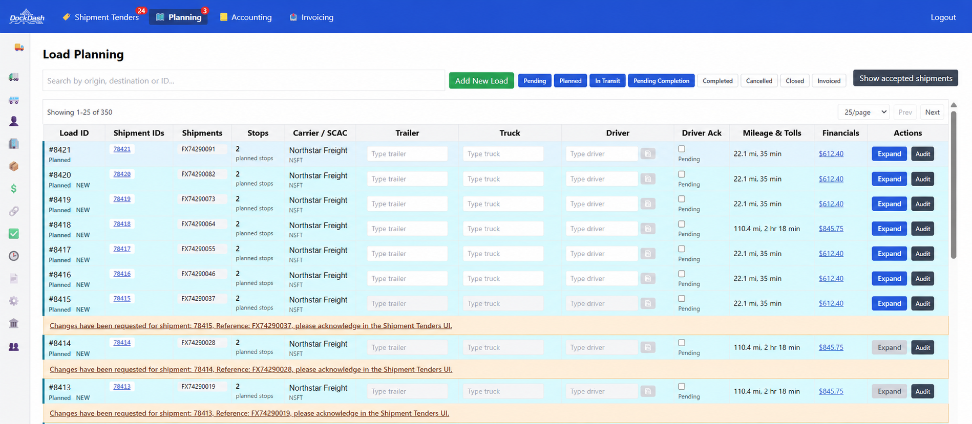Expand load #8416 row details
This screenshot has height=424, width=972.
coord(889,279)
